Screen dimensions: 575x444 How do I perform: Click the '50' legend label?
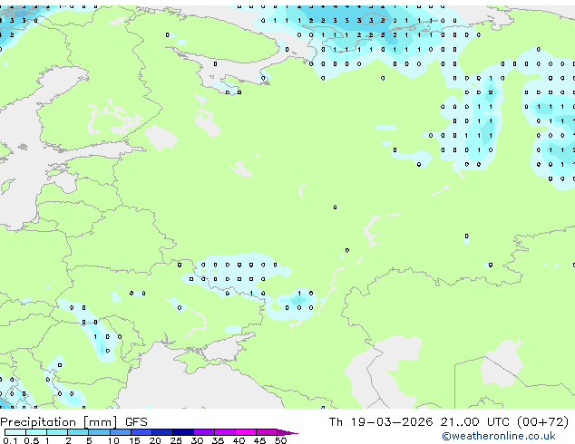281,440
